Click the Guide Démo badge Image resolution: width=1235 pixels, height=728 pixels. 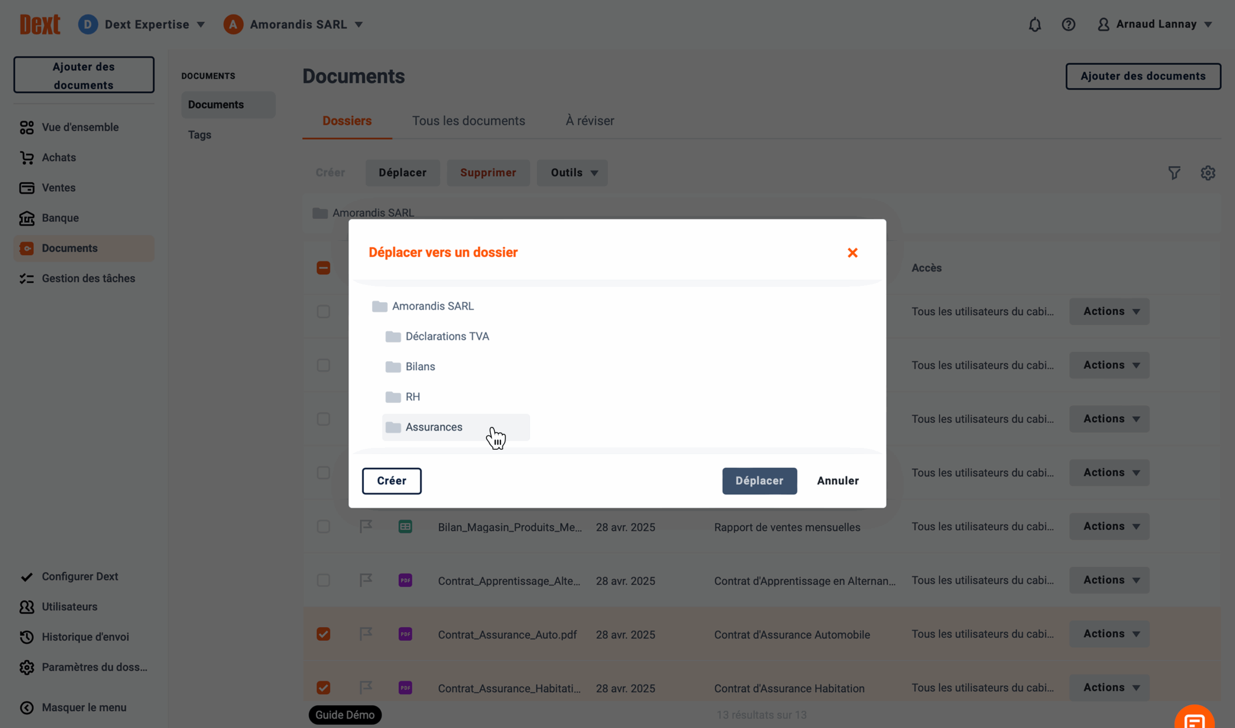[344, 715]
